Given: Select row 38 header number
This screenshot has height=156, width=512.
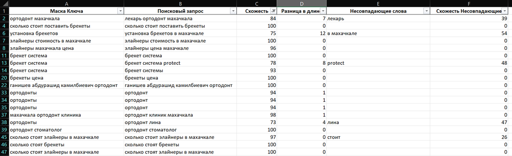Looking at the screenshot, I should tap(4, 122).
